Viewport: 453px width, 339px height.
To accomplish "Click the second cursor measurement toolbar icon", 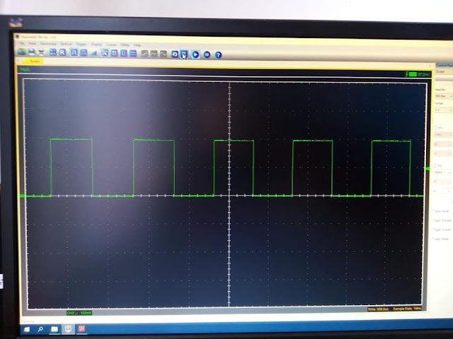I will pyautogui.click(x=115, y=54).
